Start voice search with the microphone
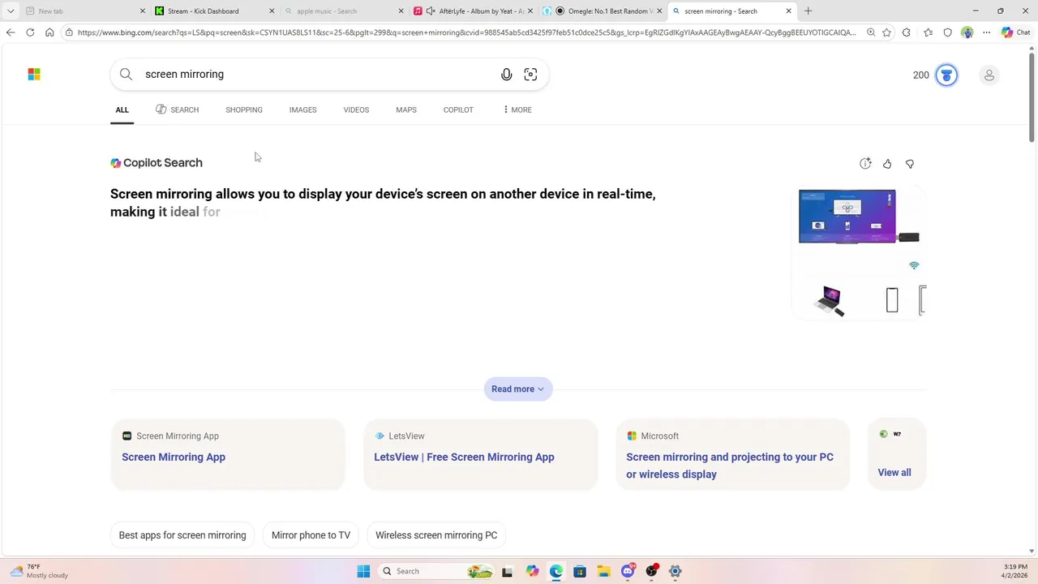This screenshot has width=1038, height=584. [x=506, y=75]
